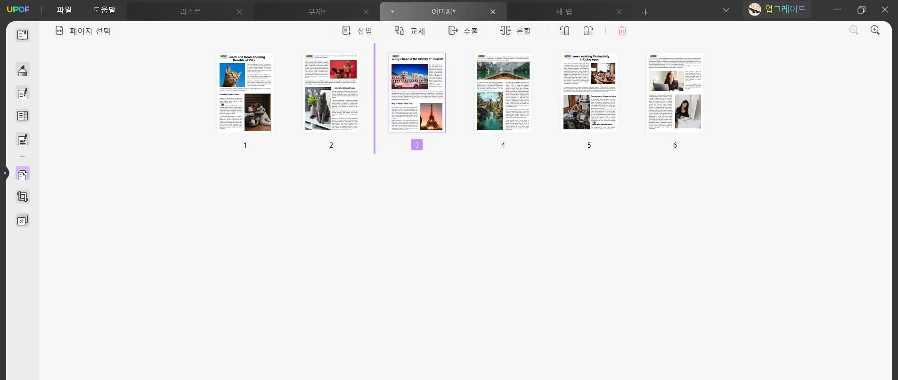
Task: Close the 새 탭 tab
Action: click(x=619, y=12)
